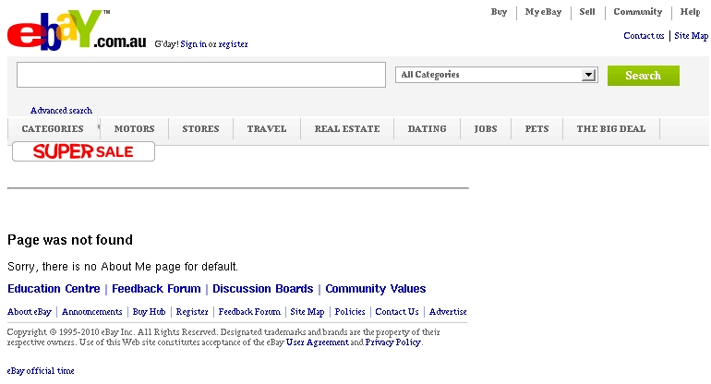Click the Register footer link
Viewport: 711px width, 384px height.
[192, 312]
